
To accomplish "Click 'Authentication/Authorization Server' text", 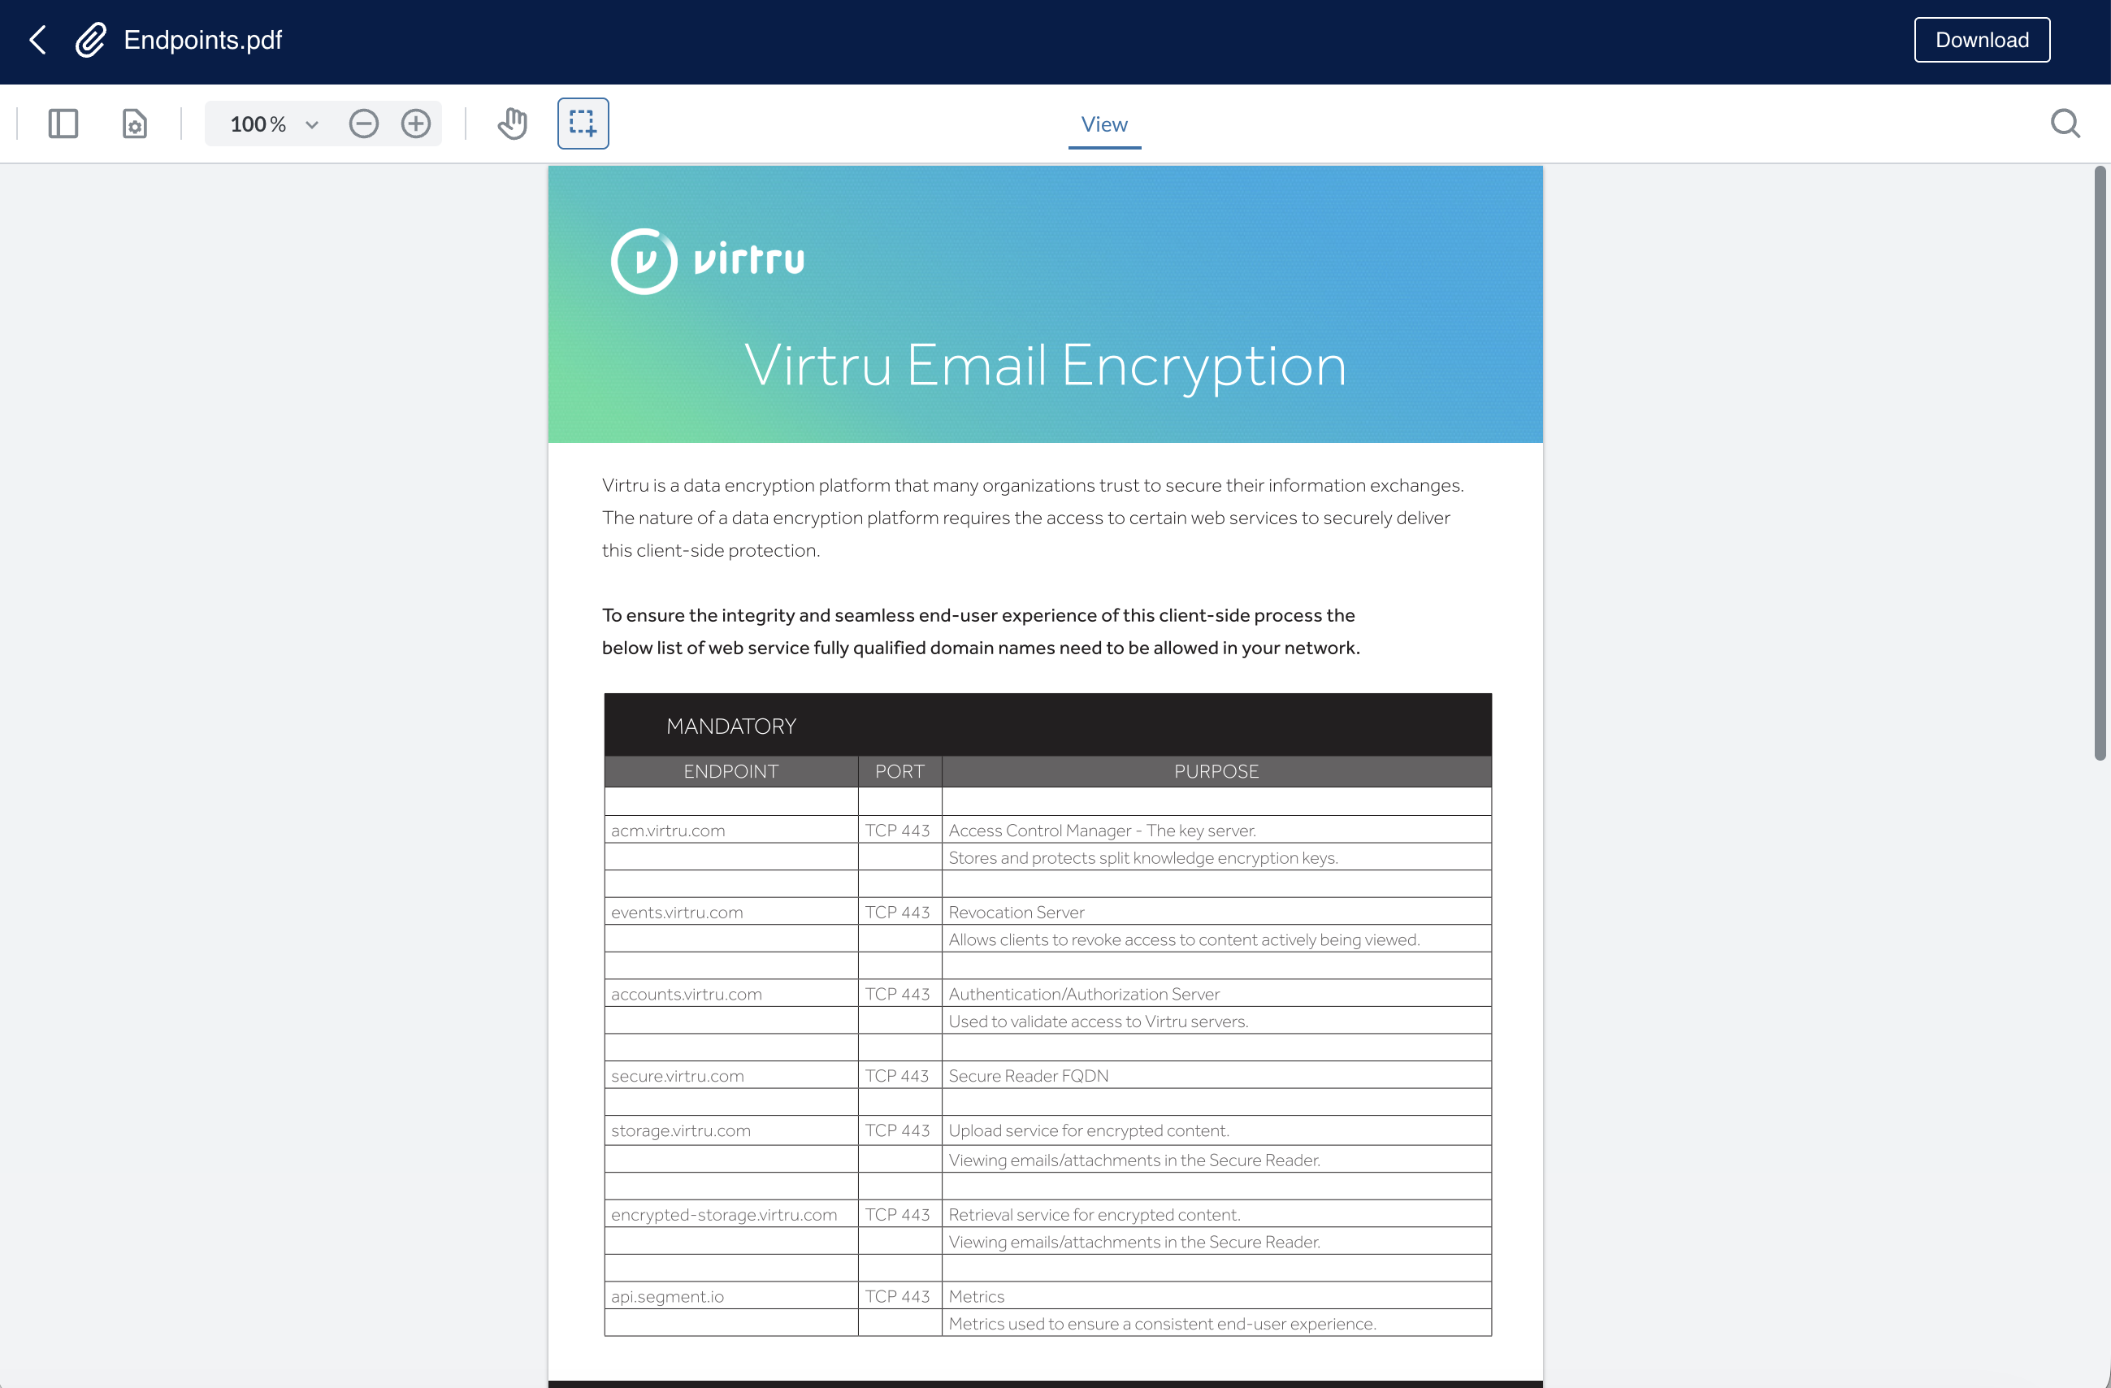I will (1084, 994).
